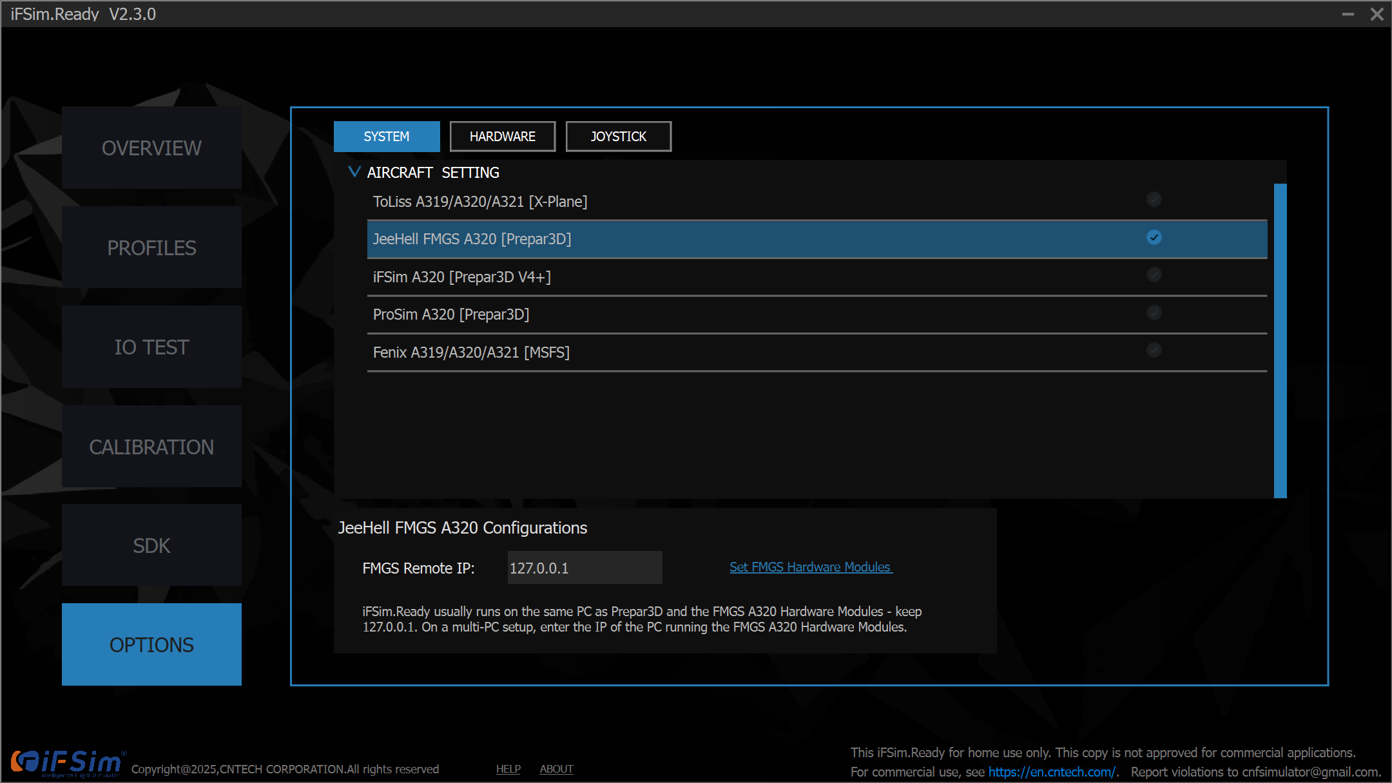Select the Fenix A319/A320/A321 [MSFS] row
The width and height of the screenshot is (1392, 783).
coord(817,353)
